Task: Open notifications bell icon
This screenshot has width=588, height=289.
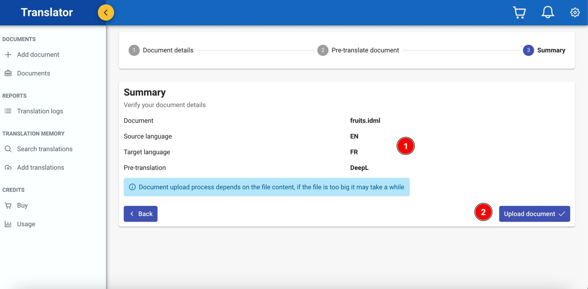Action: coord(548,13)
